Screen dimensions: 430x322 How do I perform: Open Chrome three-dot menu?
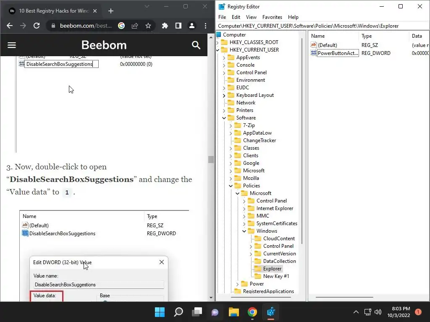pyautogui.click(x=205, y=26)
